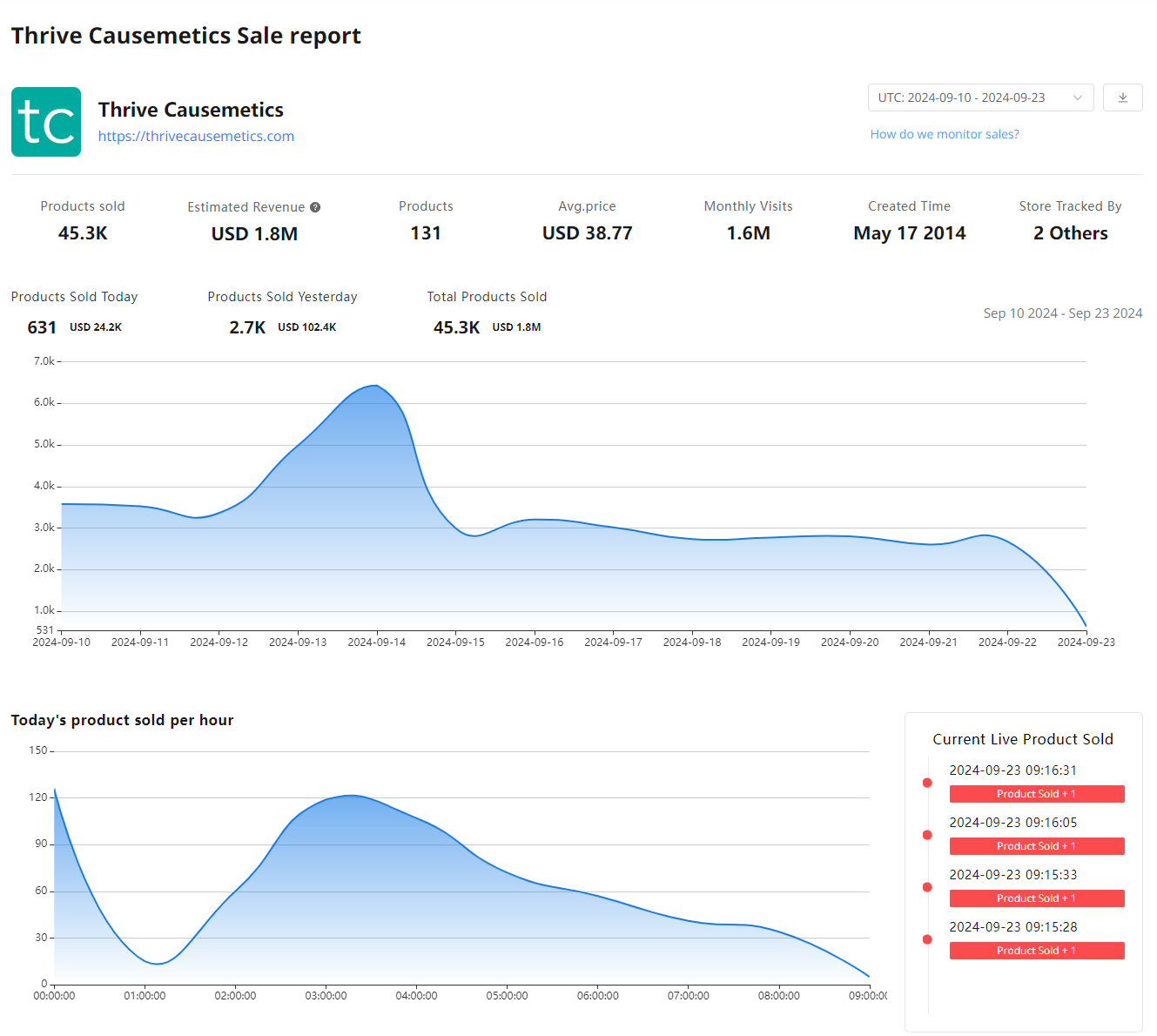Click the peak of the daily sales chart

pos(375,386)
